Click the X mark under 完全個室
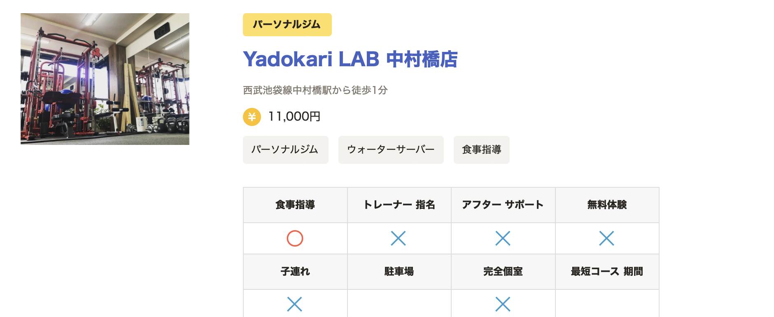 (x=503, y=304)
